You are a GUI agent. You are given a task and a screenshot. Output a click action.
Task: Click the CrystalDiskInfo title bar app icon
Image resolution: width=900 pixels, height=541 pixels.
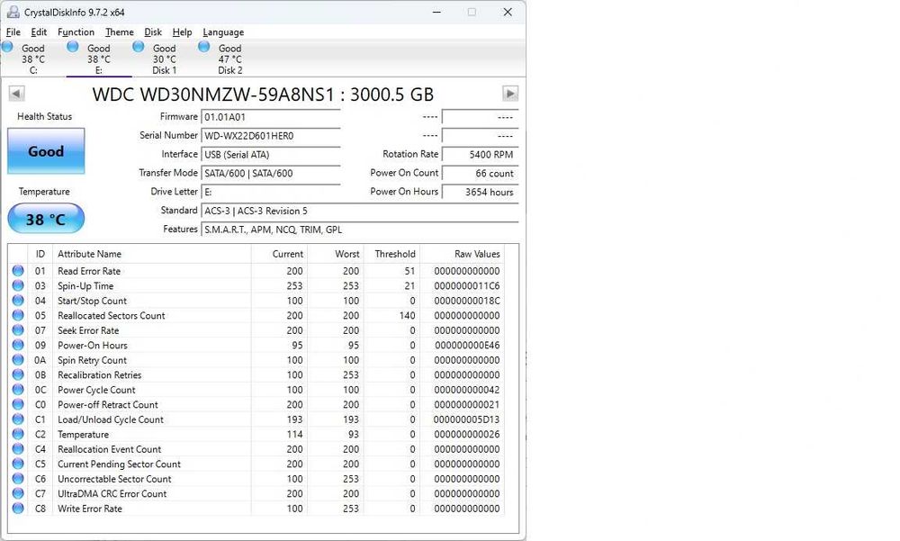pyautogui.click(x=13, y=12)
